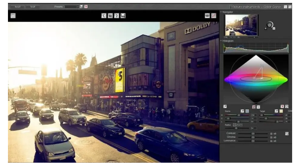Select the first Radius falloff shape

point(234,125)
